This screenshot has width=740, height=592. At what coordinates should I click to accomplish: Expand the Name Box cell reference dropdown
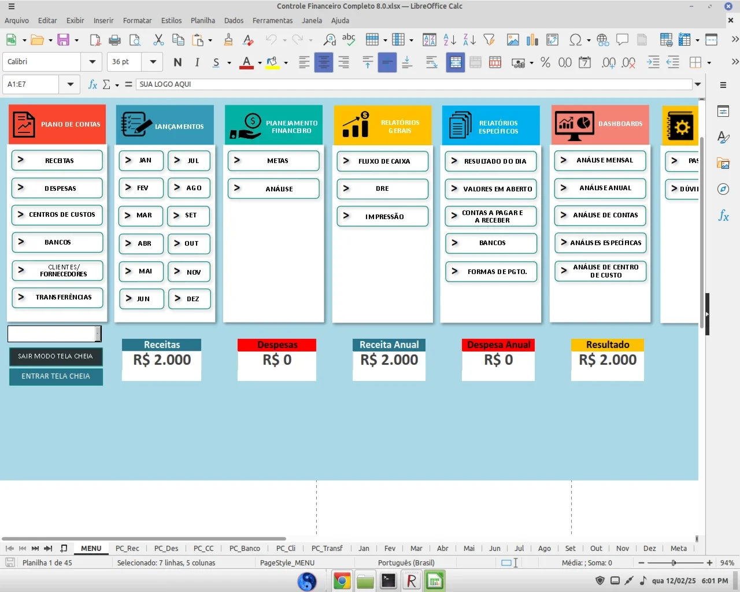click(x=70, y=84)
